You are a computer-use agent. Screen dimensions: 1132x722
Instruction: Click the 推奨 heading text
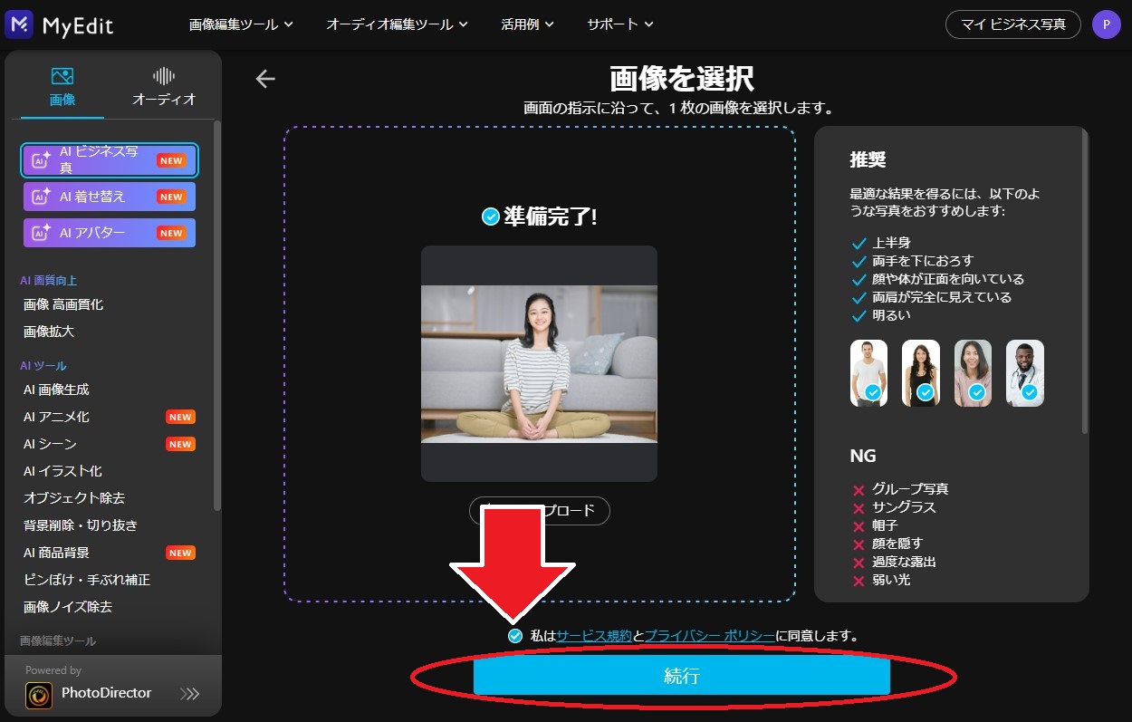click(x=868, y=160)
